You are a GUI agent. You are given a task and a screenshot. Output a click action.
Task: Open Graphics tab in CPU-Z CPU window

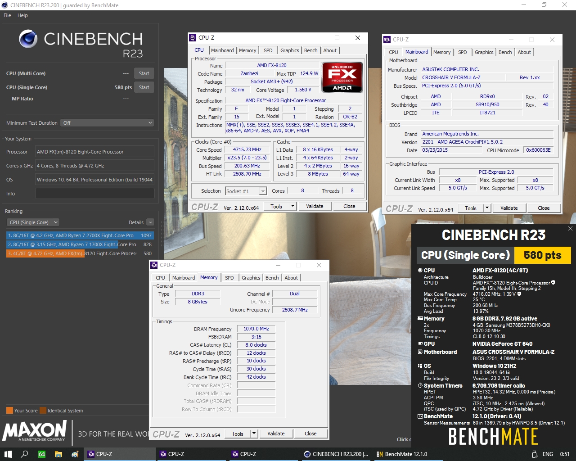click(289, 50)
